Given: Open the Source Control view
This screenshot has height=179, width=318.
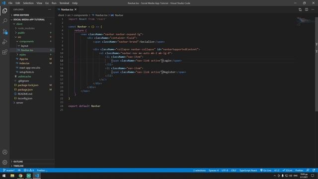Looking at the screenshot, I should point(4,31).
